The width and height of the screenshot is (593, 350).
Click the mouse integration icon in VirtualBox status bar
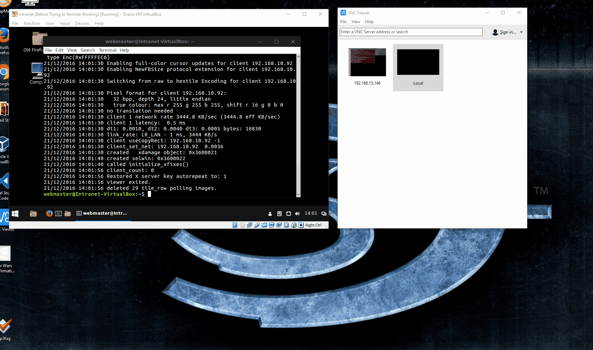[294, 225]
